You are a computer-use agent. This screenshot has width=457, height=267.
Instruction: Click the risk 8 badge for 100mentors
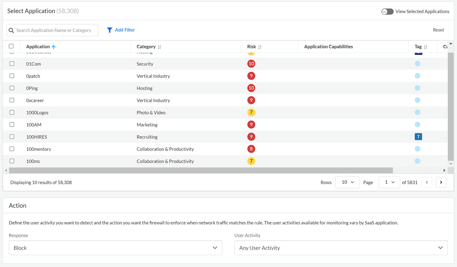[x=251, y=149]
